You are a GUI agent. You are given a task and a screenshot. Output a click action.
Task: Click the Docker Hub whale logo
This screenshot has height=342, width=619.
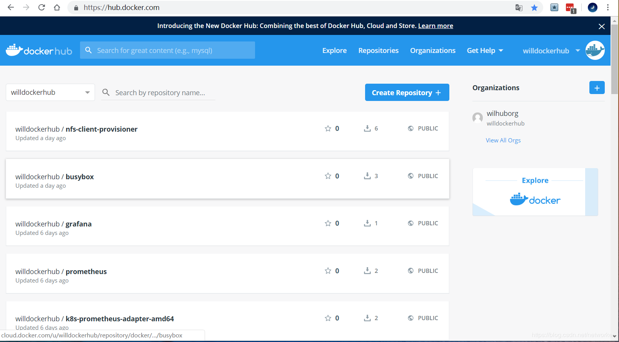[x=39, y=50]
